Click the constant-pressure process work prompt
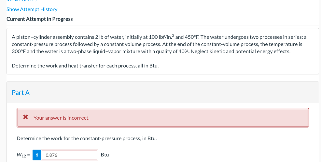 pos(87,139)
